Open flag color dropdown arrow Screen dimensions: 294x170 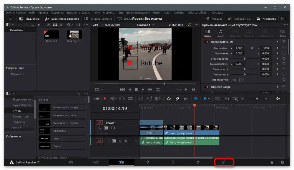[200, 99]
